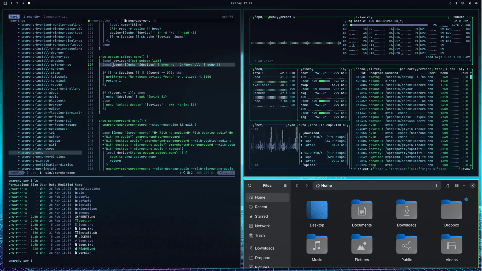Open the Bluetooth icon in top bar

click(x=456, y=3)
